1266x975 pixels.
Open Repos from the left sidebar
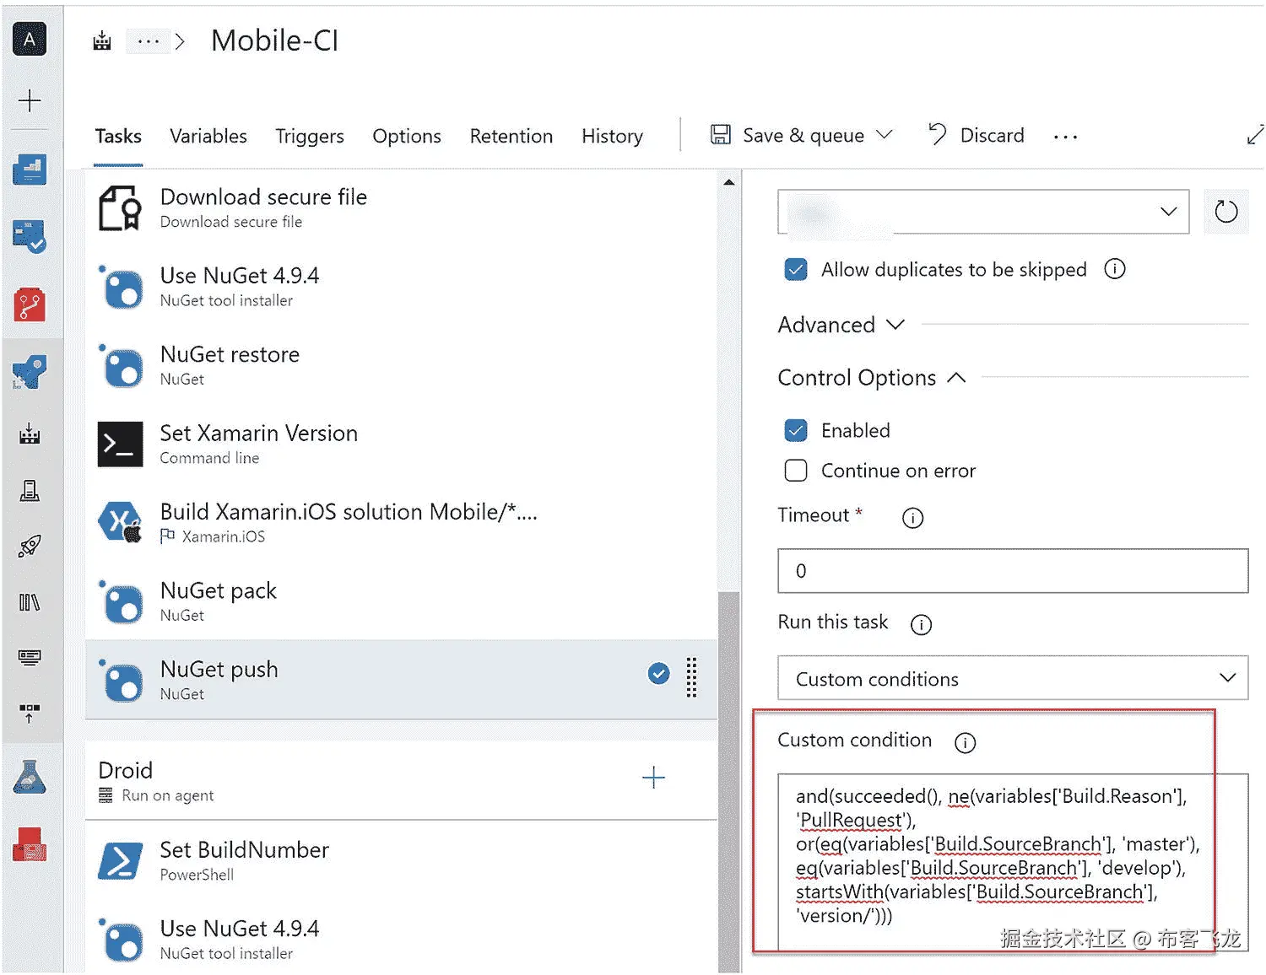[x=30, y=305]
